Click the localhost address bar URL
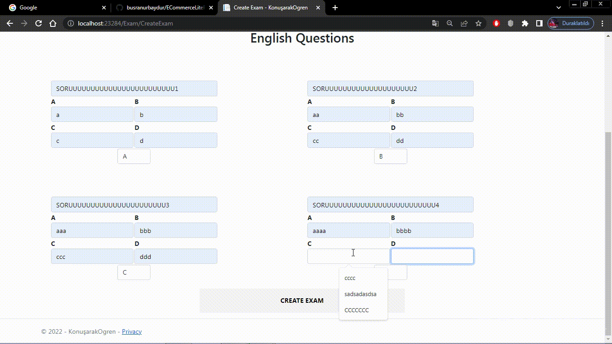Screen dimensions: 612x344 [125, 23]
